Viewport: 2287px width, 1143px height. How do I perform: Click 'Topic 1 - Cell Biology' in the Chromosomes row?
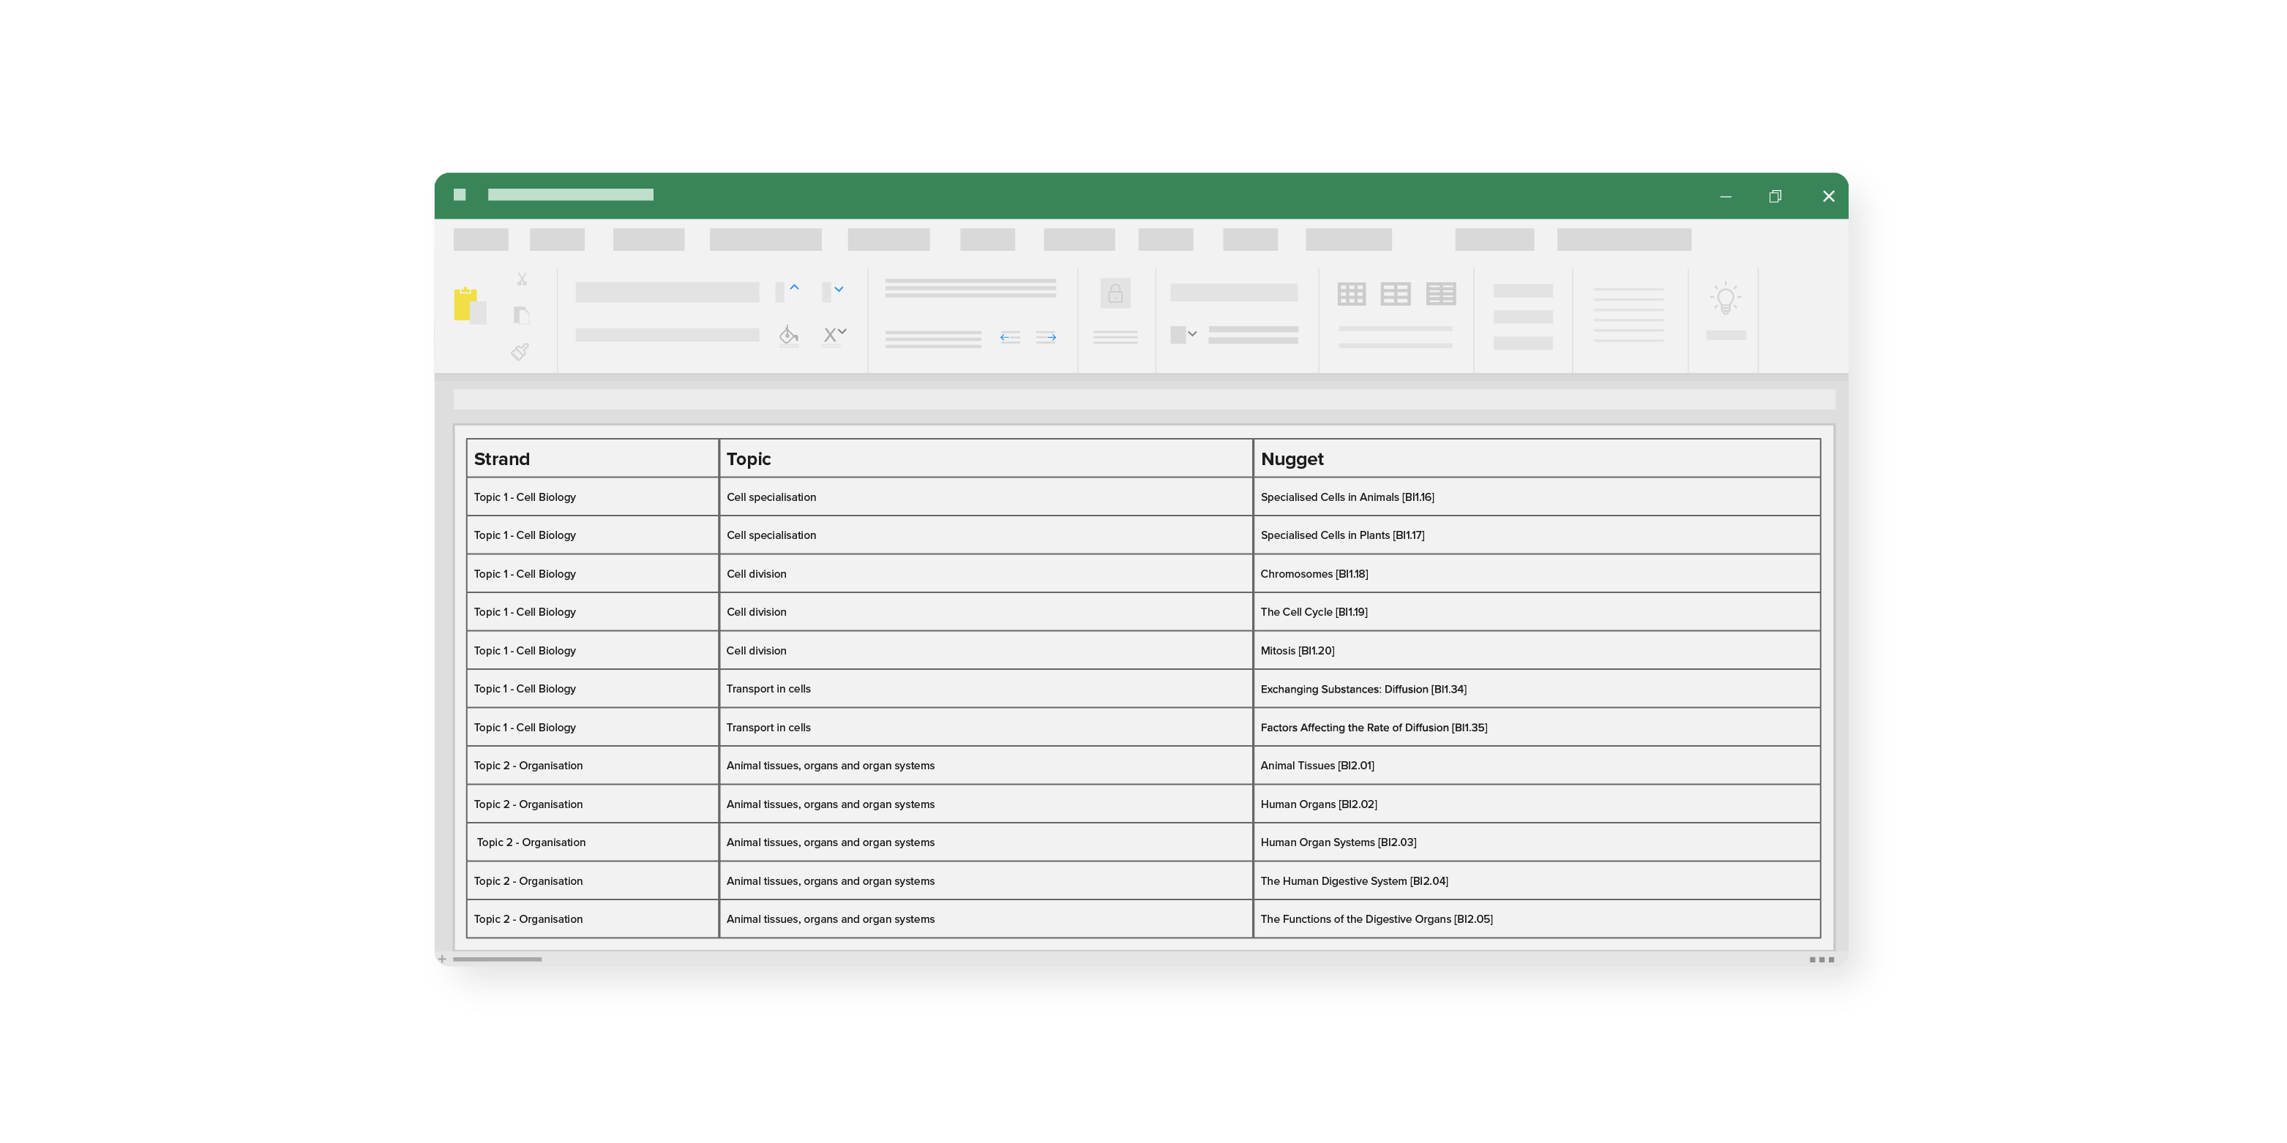[x=592, y=573]
